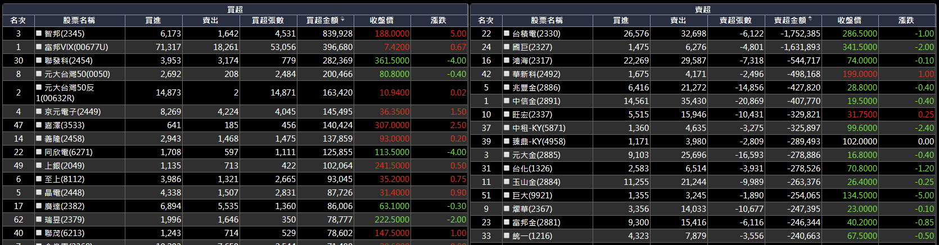Click 股票名稱 header in the 買超 panel
This screenshot has width=939, height=245.
(79, 20)
